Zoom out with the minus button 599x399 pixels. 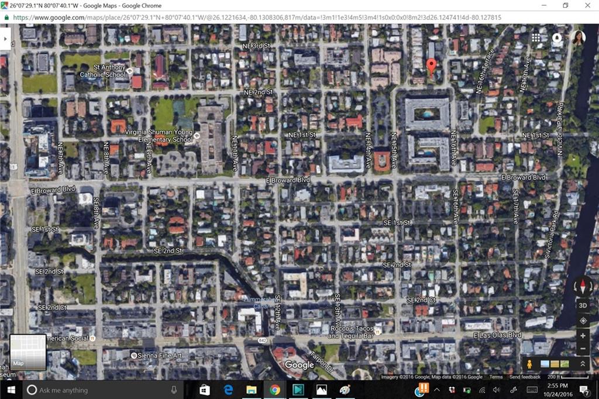583,349
